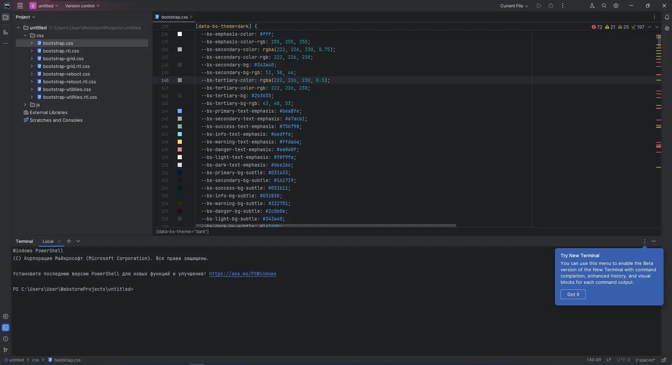This screenshot has width=672, height=365.
Task: Select bootstrap-reboot.css in the project tree
Action: pos(67,74)
